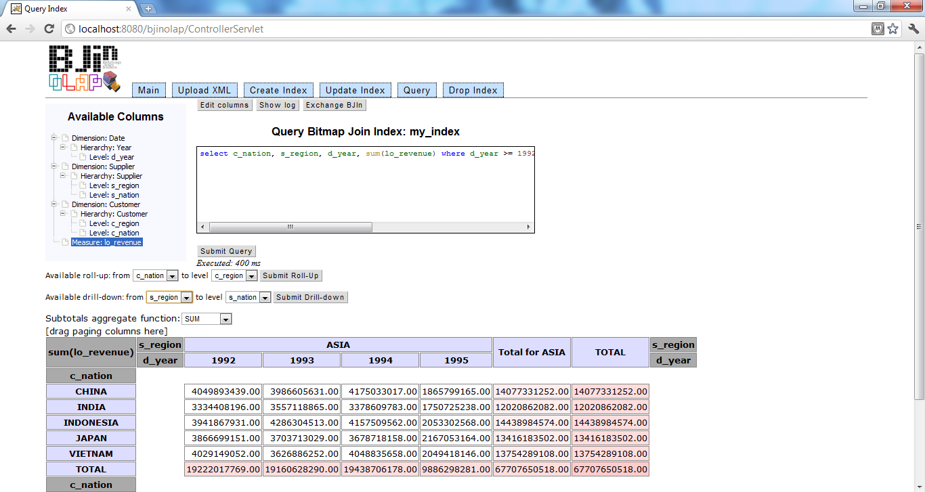This screenshot has width=925, height=492.
Task: Click document icon beside Dimension: Customer
Action: coord(66,204)
